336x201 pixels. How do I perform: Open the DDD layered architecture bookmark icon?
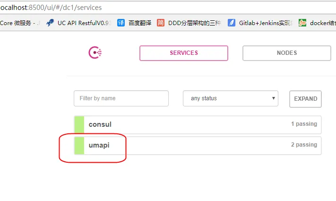pyautogui.click(x=161, y=23)
